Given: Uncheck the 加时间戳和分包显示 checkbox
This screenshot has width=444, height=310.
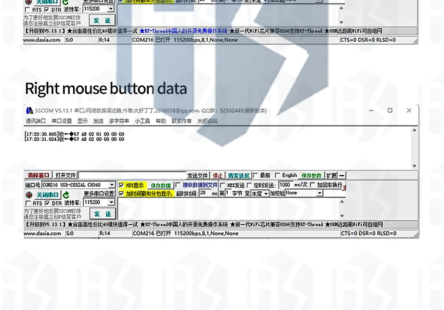Looking at the screenshot, I should [122, 194].
